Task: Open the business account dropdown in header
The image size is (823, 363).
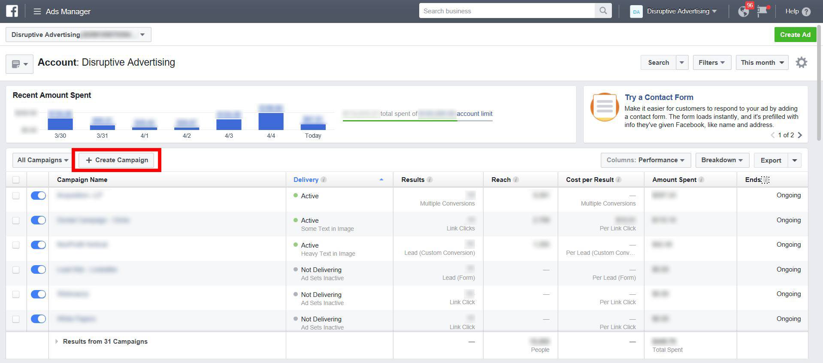Action: 682,11
